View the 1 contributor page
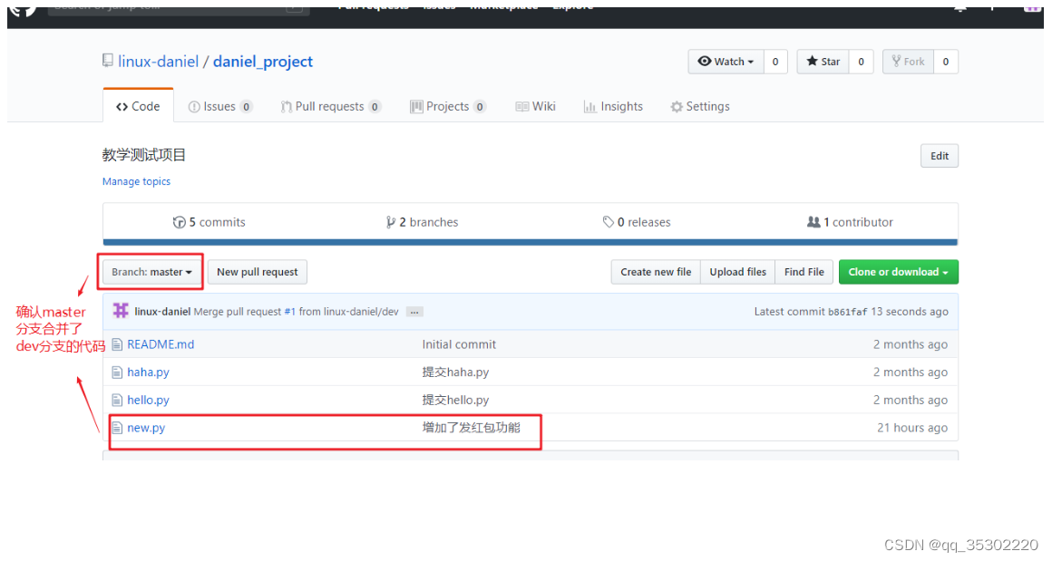Screen dimensions: 1052x561 (x=850, y=222)
